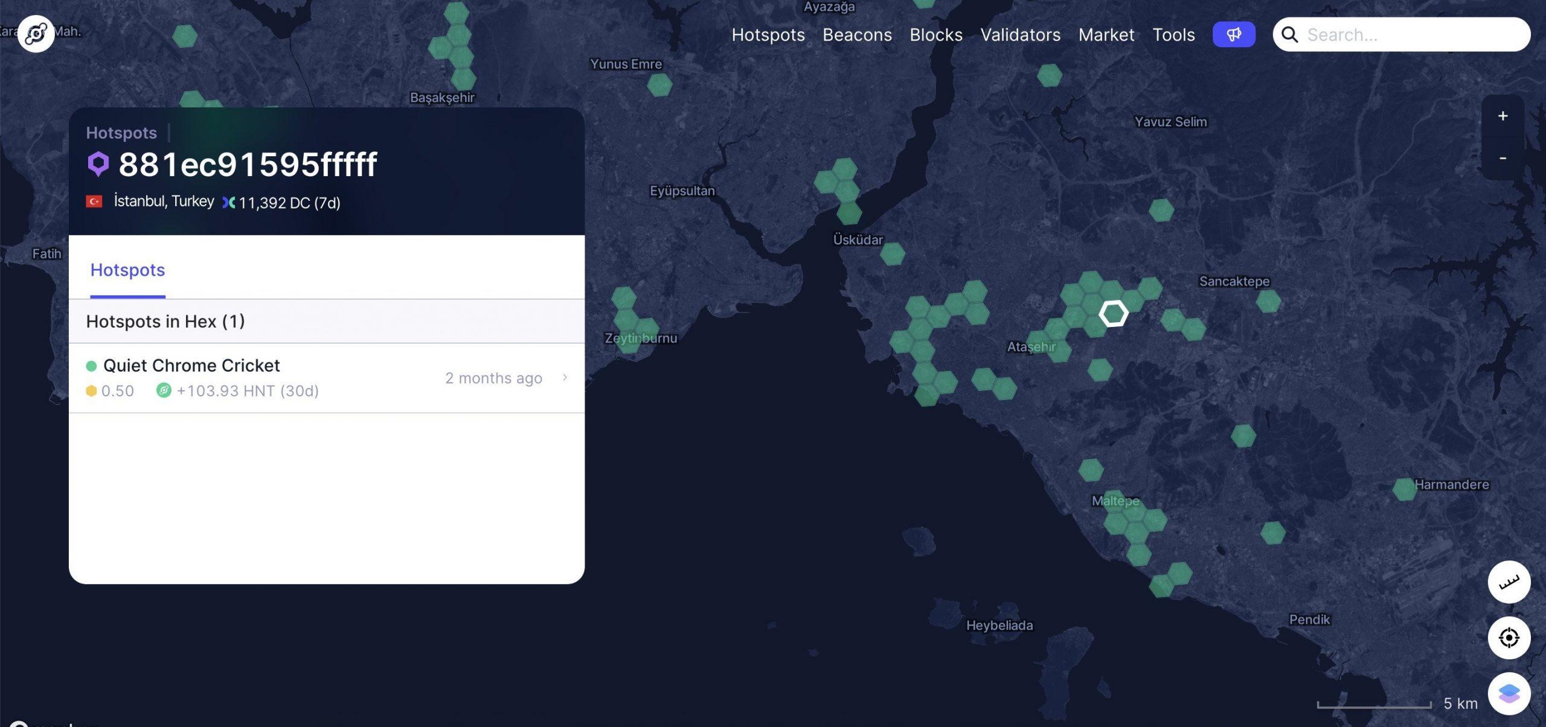Click the scale ruler icon on map
This screenshot has height=727, width=1546.
click(x=1510, y=581)
